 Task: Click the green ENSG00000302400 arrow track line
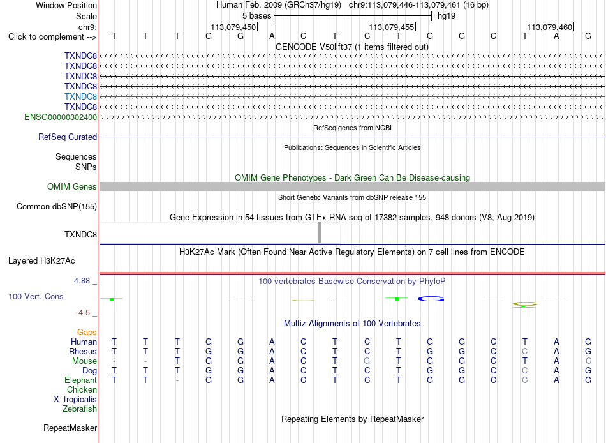tap(352, 117)
